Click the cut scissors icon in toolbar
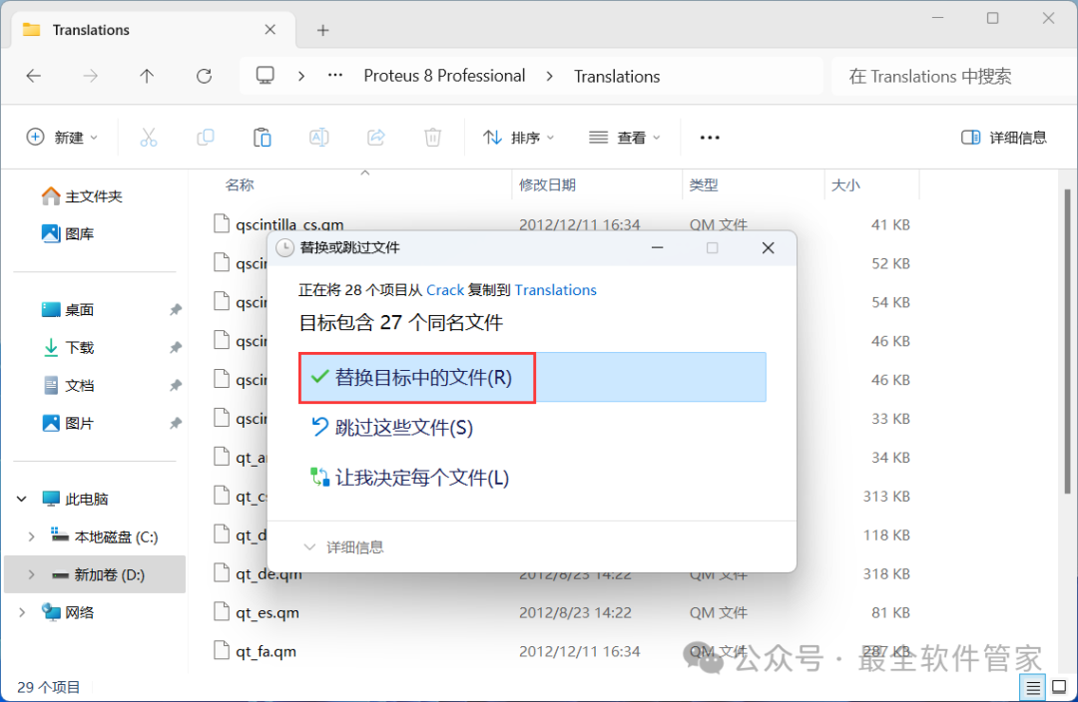Screen dimensions: 1078x702 tap(149, 138)
